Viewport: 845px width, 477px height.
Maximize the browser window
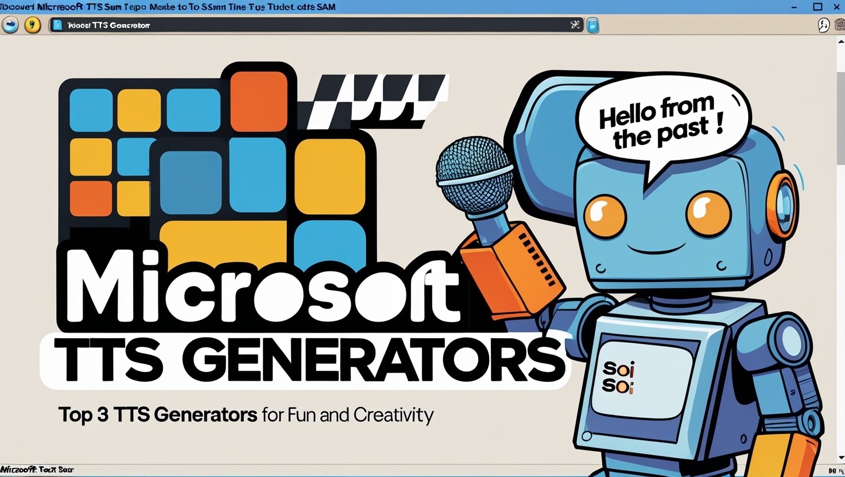point(817,7)
